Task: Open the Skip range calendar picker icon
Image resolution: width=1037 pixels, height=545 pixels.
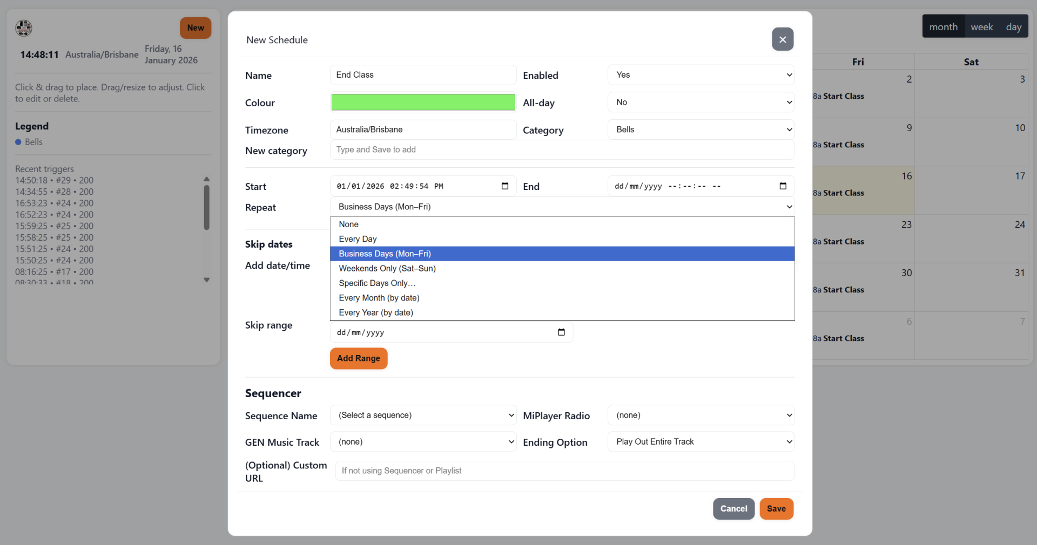Action: click(561, 332)
